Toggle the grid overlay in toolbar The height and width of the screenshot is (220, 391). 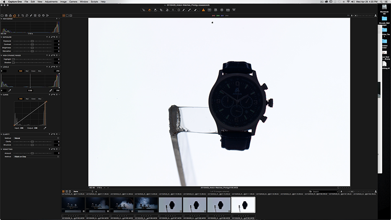point(215,10)
